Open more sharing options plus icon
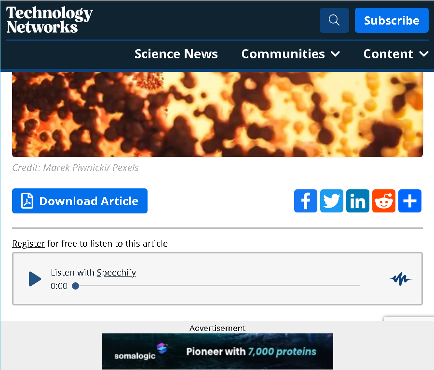 click(409, 201)
